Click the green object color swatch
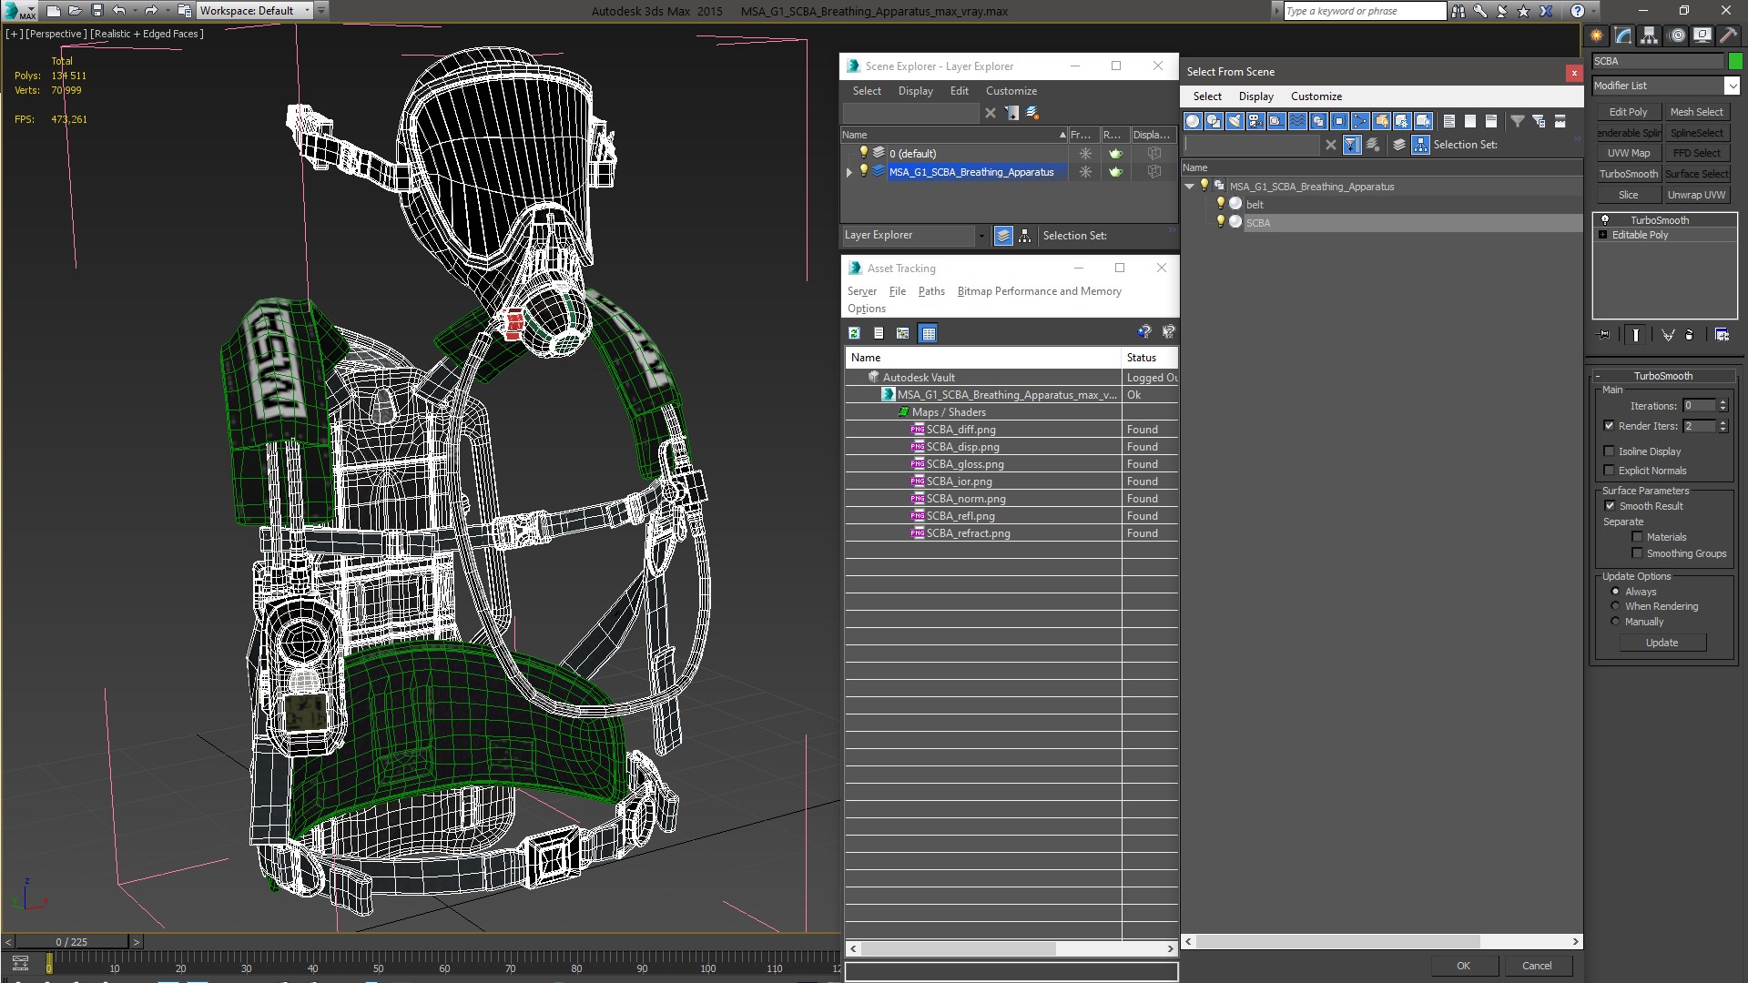The height and width of the screenshot is (983, 1748). pyautogui.click(x=1735, y=61)
